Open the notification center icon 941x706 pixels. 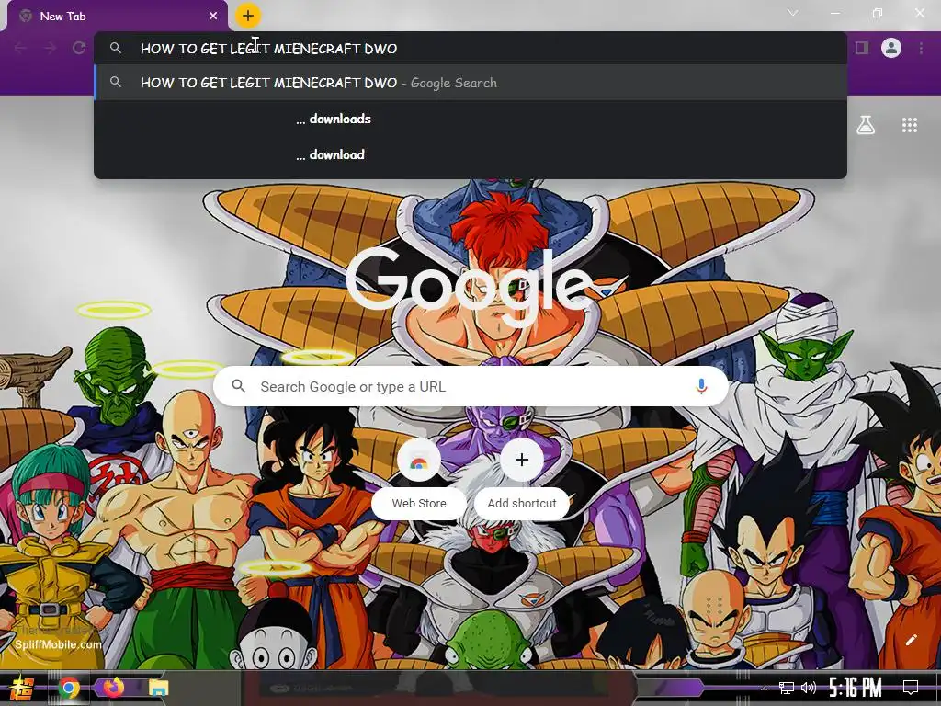(x=911, y=688)
